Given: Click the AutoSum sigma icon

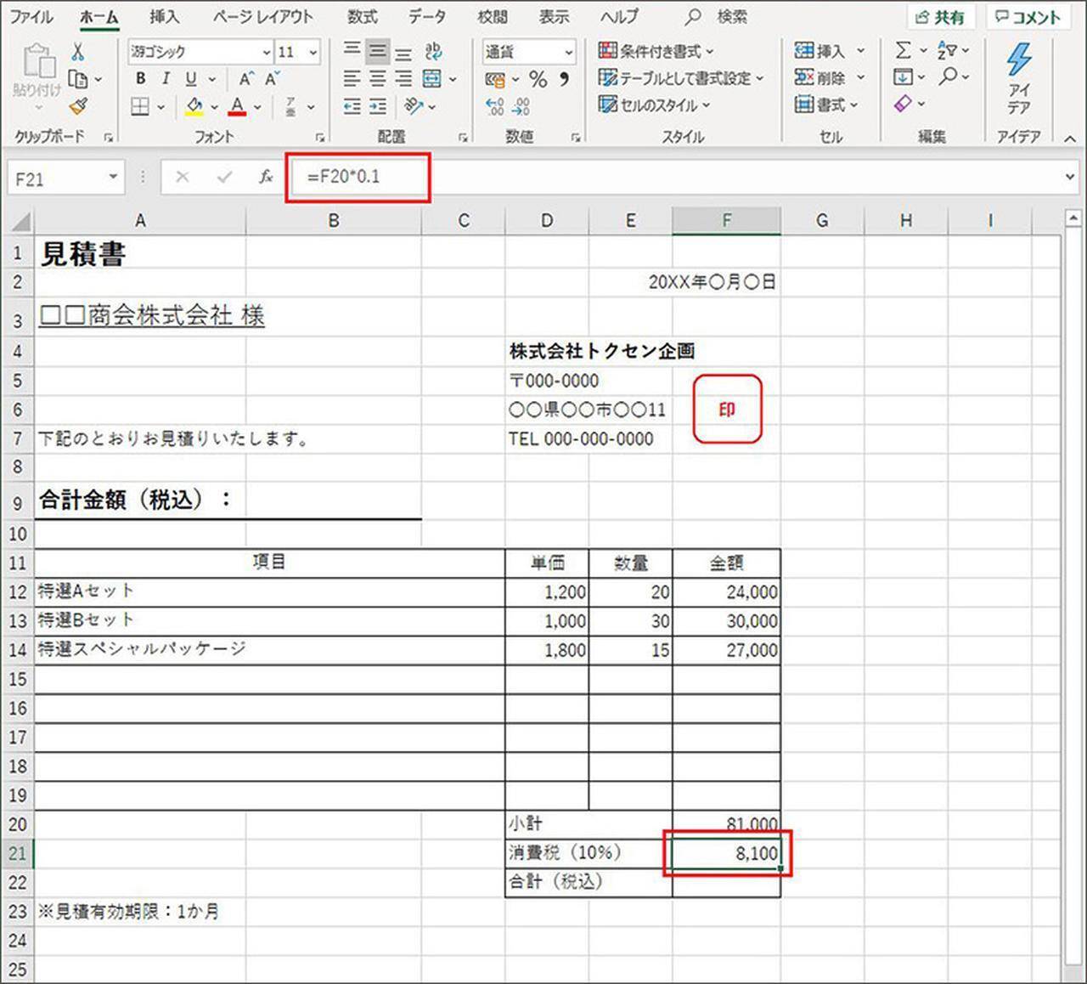Looking at the screenshot, I should click(903, 51).
